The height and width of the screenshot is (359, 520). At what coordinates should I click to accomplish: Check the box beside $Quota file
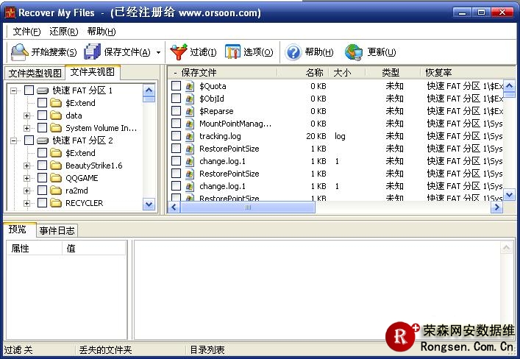click(x=176, y=86)
